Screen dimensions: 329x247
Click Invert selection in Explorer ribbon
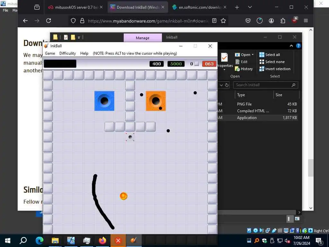(x=275, y=69)
